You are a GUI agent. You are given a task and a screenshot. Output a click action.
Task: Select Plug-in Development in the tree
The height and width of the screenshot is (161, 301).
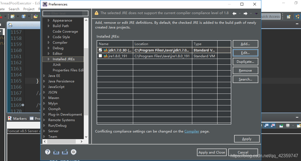(x=65, y=115)
